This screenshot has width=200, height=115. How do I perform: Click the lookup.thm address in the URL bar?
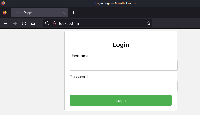(x=69, y=24)
